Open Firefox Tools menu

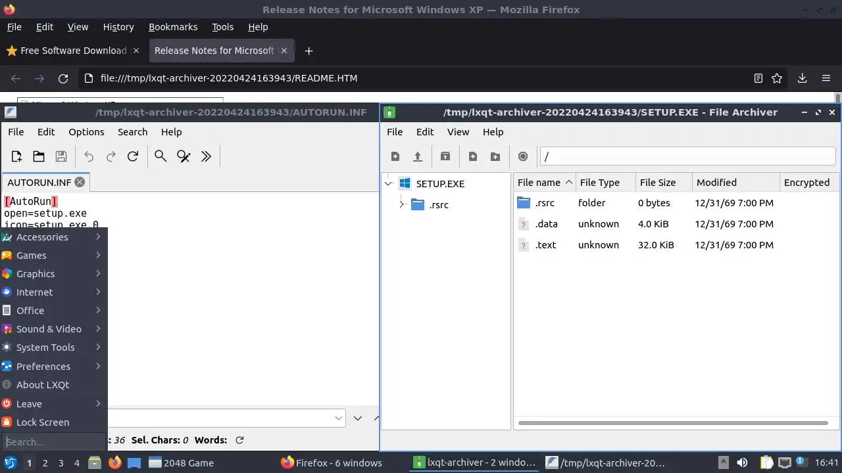pyautogui.click(x=222, y=27)
